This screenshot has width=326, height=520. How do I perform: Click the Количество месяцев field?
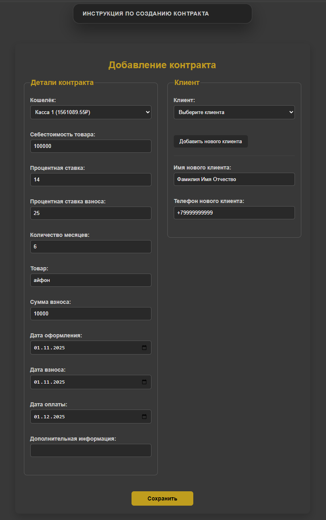click(x=90, y=247)
